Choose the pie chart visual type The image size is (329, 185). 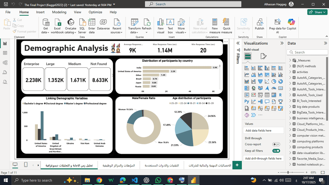pyautogui.click(x=274, y=81)
